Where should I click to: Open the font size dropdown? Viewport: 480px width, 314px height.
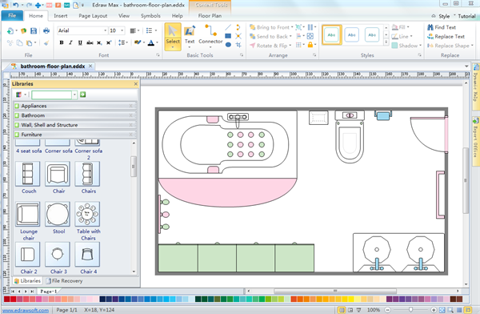click(122, 30)
